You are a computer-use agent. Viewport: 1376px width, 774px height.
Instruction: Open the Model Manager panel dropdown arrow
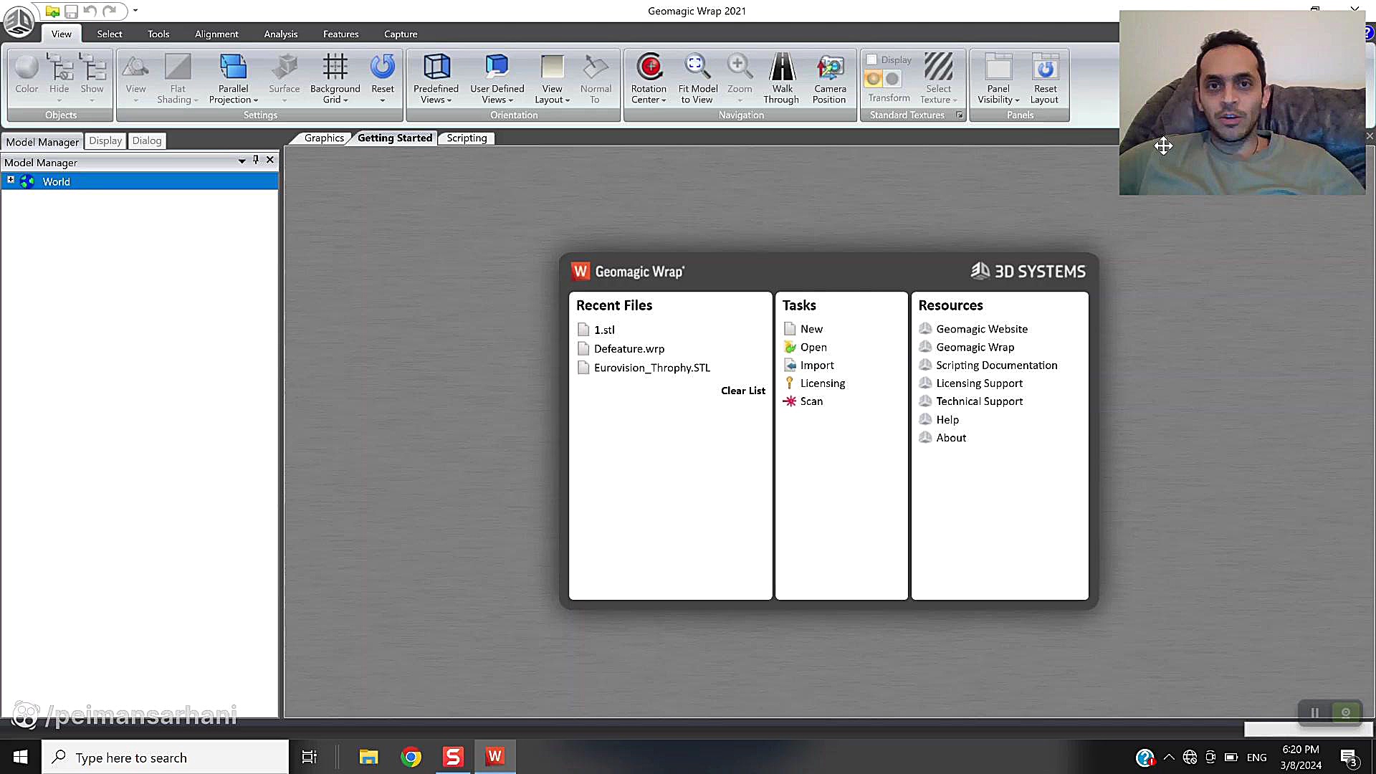coord(242,161)
